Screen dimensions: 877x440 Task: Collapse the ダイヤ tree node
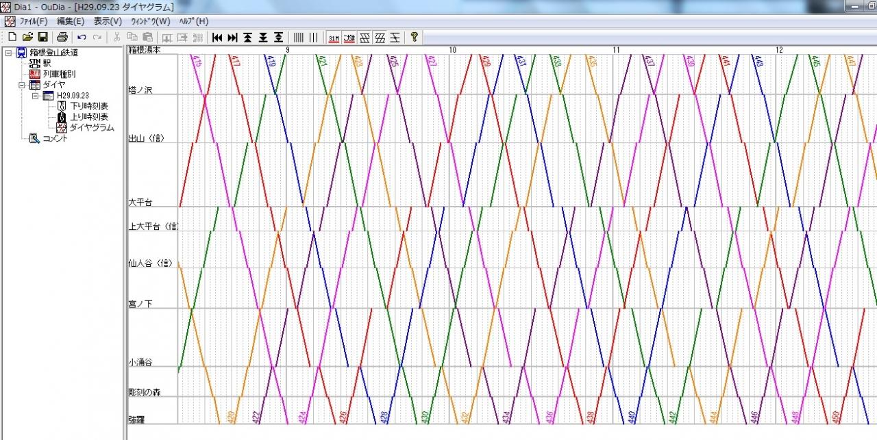tap(22, 86)
